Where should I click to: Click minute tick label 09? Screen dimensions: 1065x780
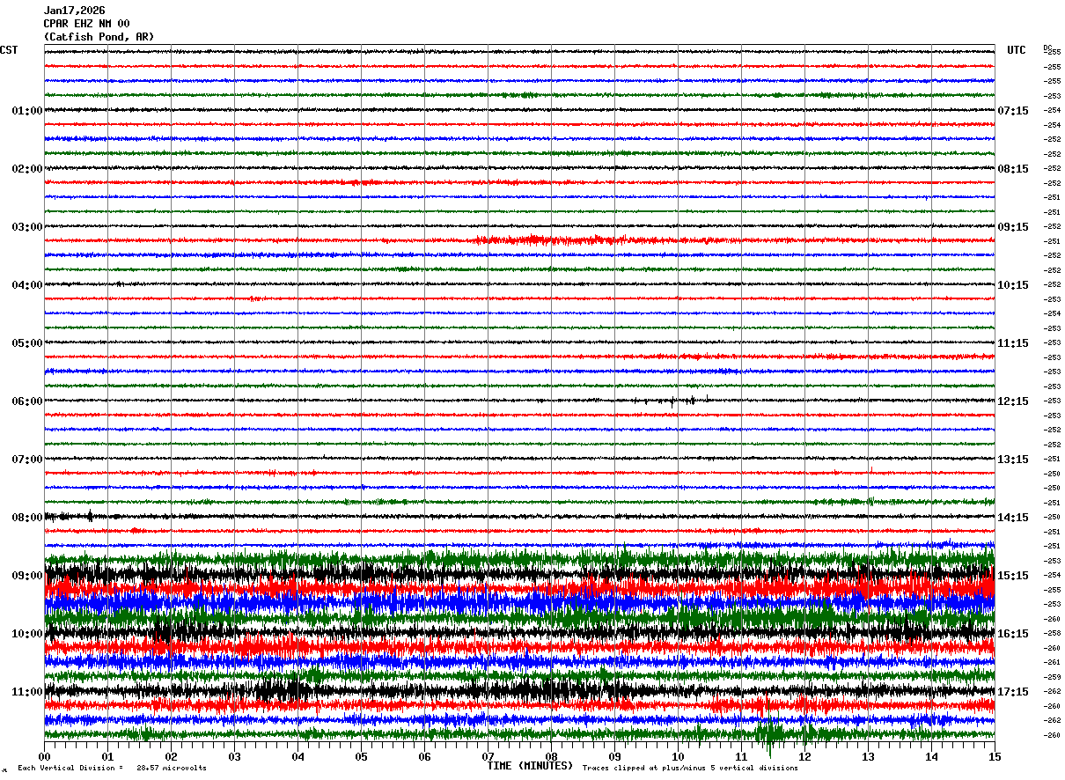615,756
